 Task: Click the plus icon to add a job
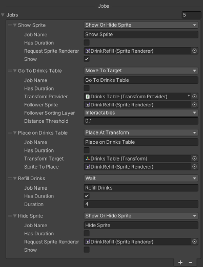(x=180, y=262)
